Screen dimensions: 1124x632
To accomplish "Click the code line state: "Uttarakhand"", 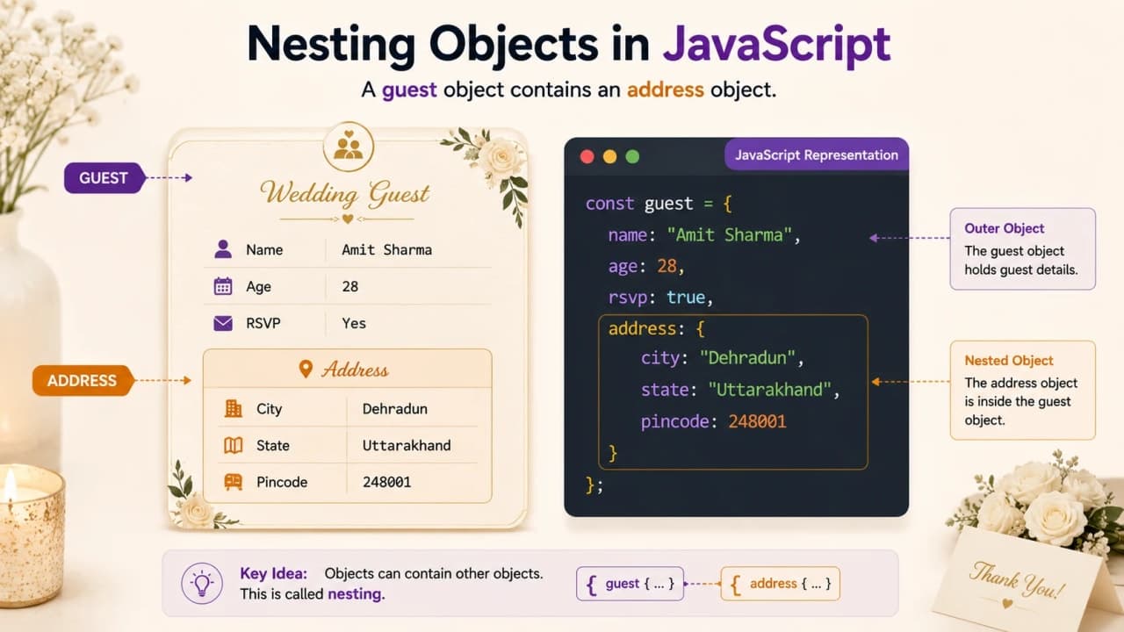I will [x=740, y=390].
